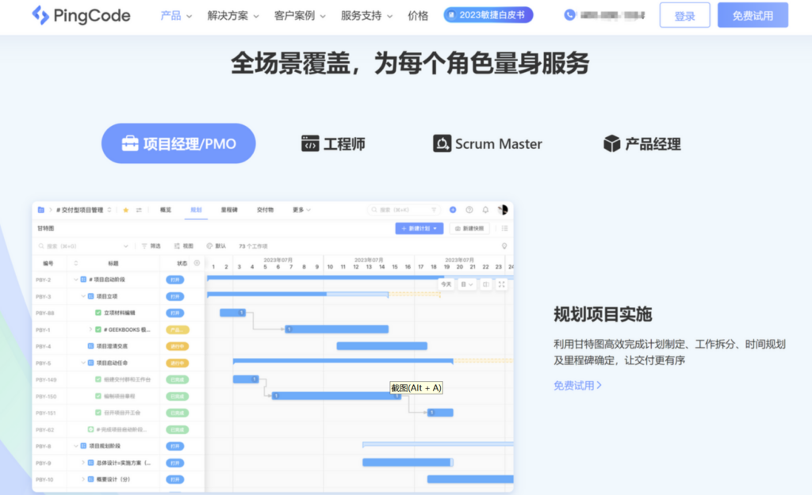Click the user avatar in the app header
The width and height of the screenshot is (812, 495).
[503, 209]
